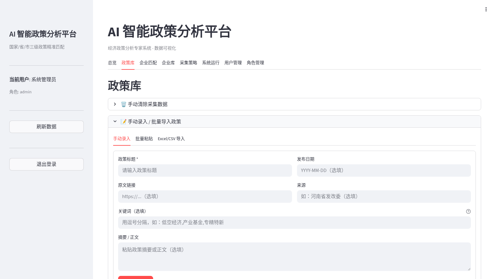Click the 发布日期 input field

[x=384, y=170]
